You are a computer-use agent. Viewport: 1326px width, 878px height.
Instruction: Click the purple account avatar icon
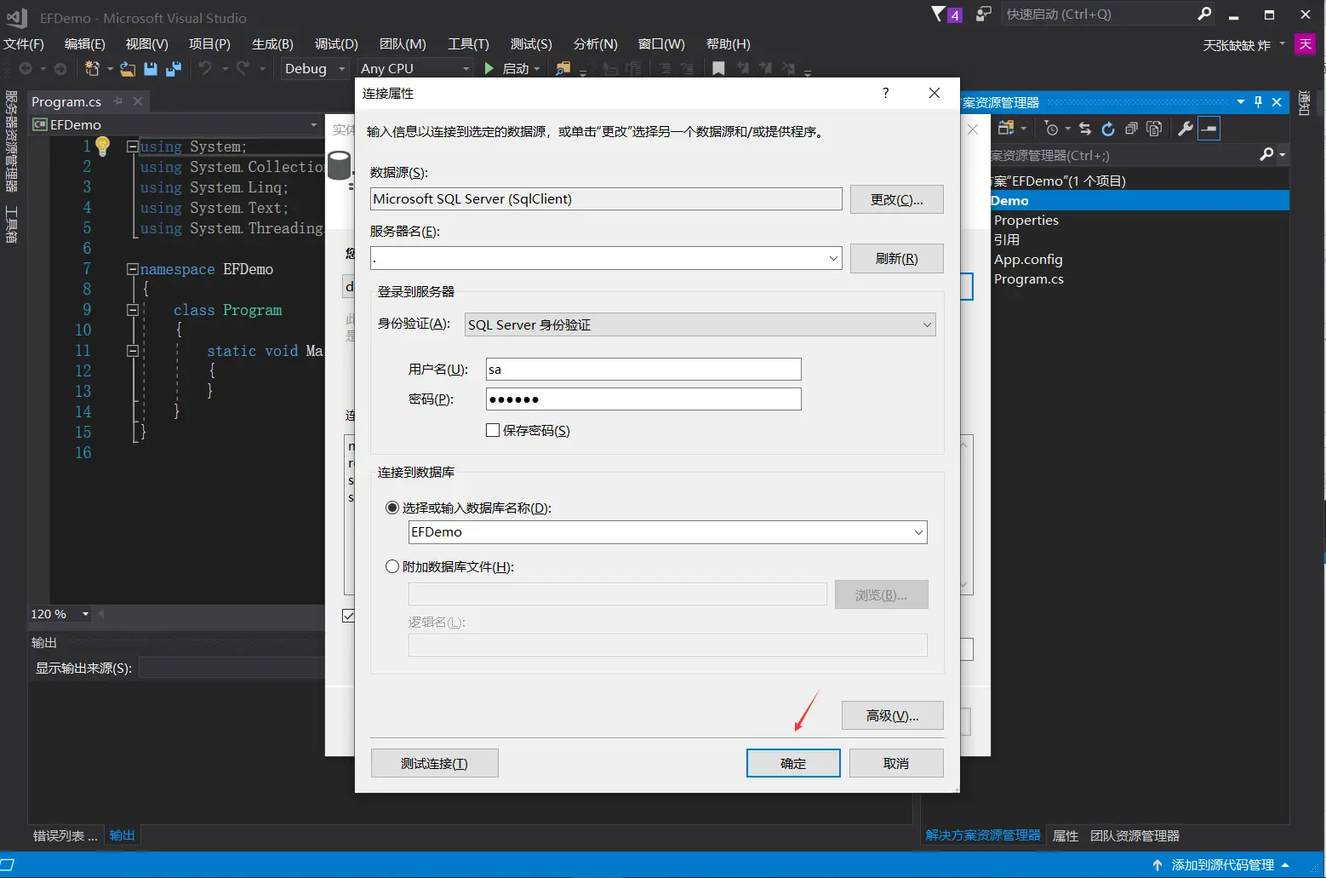(1305, 44)
